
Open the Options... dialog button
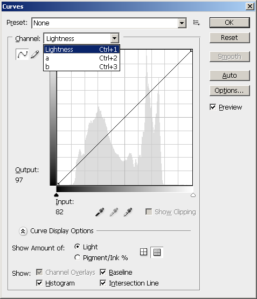click(x=230, y=91)
